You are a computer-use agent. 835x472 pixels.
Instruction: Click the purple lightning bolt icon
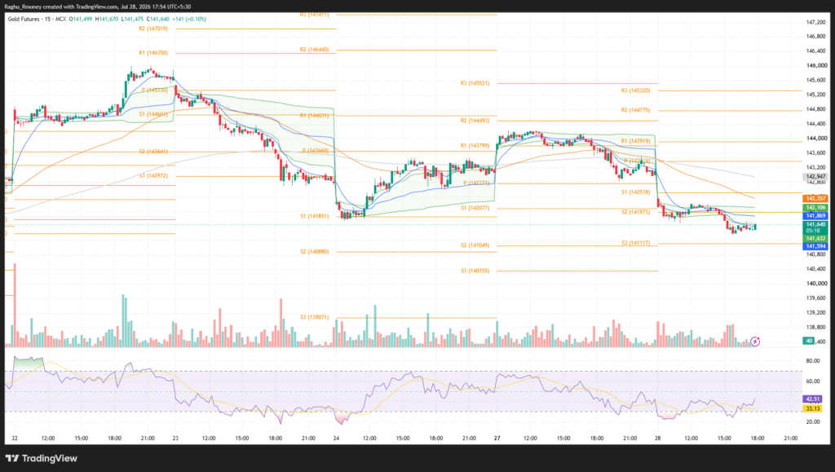click(x=754, y=342)
